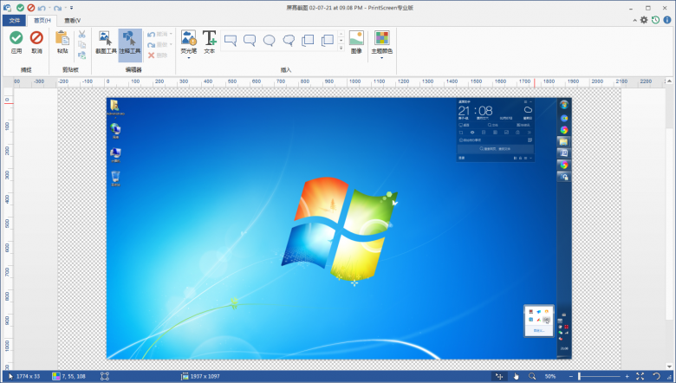Open the File (文件) menu tab

point(14,20)
